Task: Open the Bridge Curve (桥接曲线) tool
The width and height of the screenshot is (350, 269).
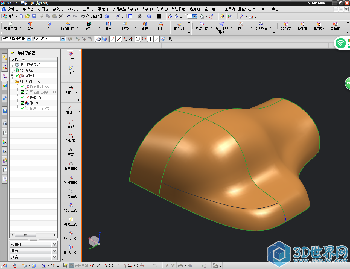Action: pos(71,180)
